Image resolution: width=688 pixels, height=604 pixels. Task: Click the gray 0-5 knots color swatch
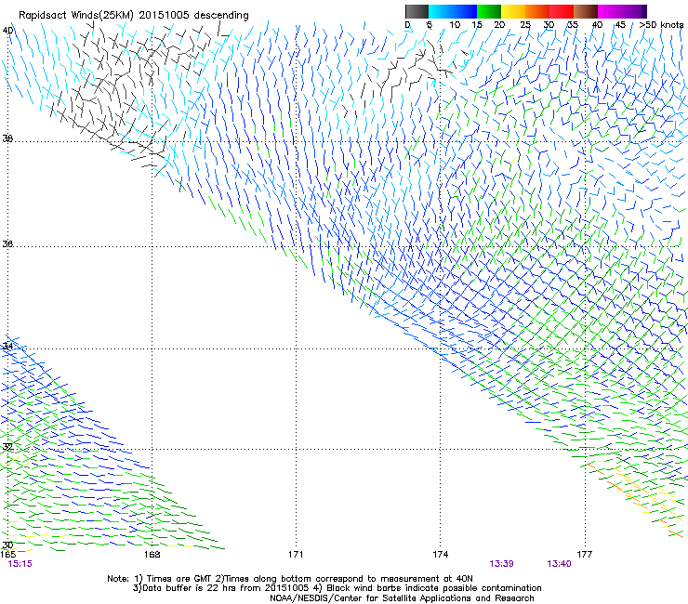click(417, 11)
